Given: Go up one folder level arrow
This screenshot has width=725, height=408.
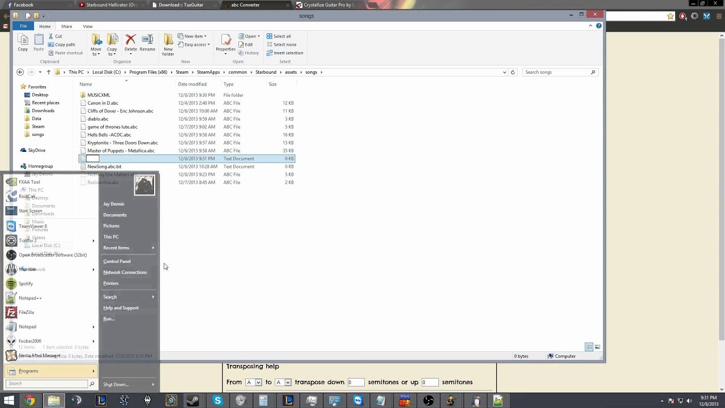Looking at the screenshot, I should (48, 72).
